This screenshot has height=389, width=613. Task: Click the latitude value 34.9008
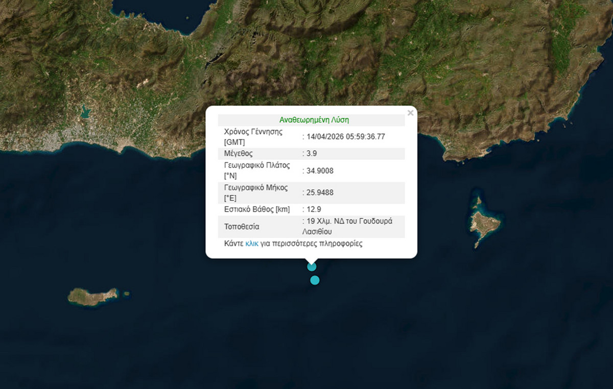point(320,171)
